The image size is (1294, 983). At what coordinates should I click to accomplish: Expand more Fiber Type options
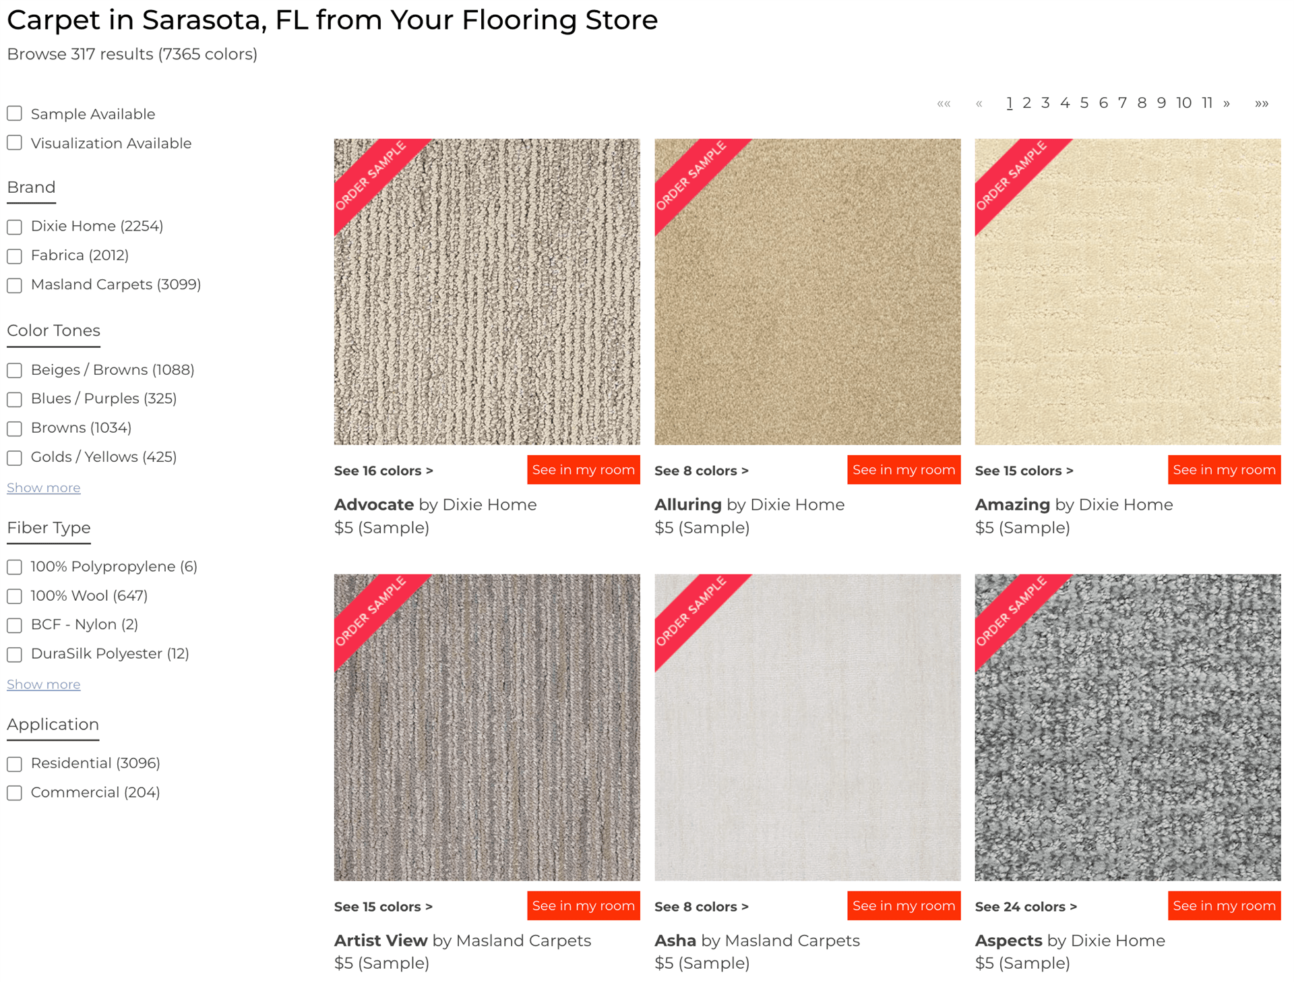(x=44, y=684)
